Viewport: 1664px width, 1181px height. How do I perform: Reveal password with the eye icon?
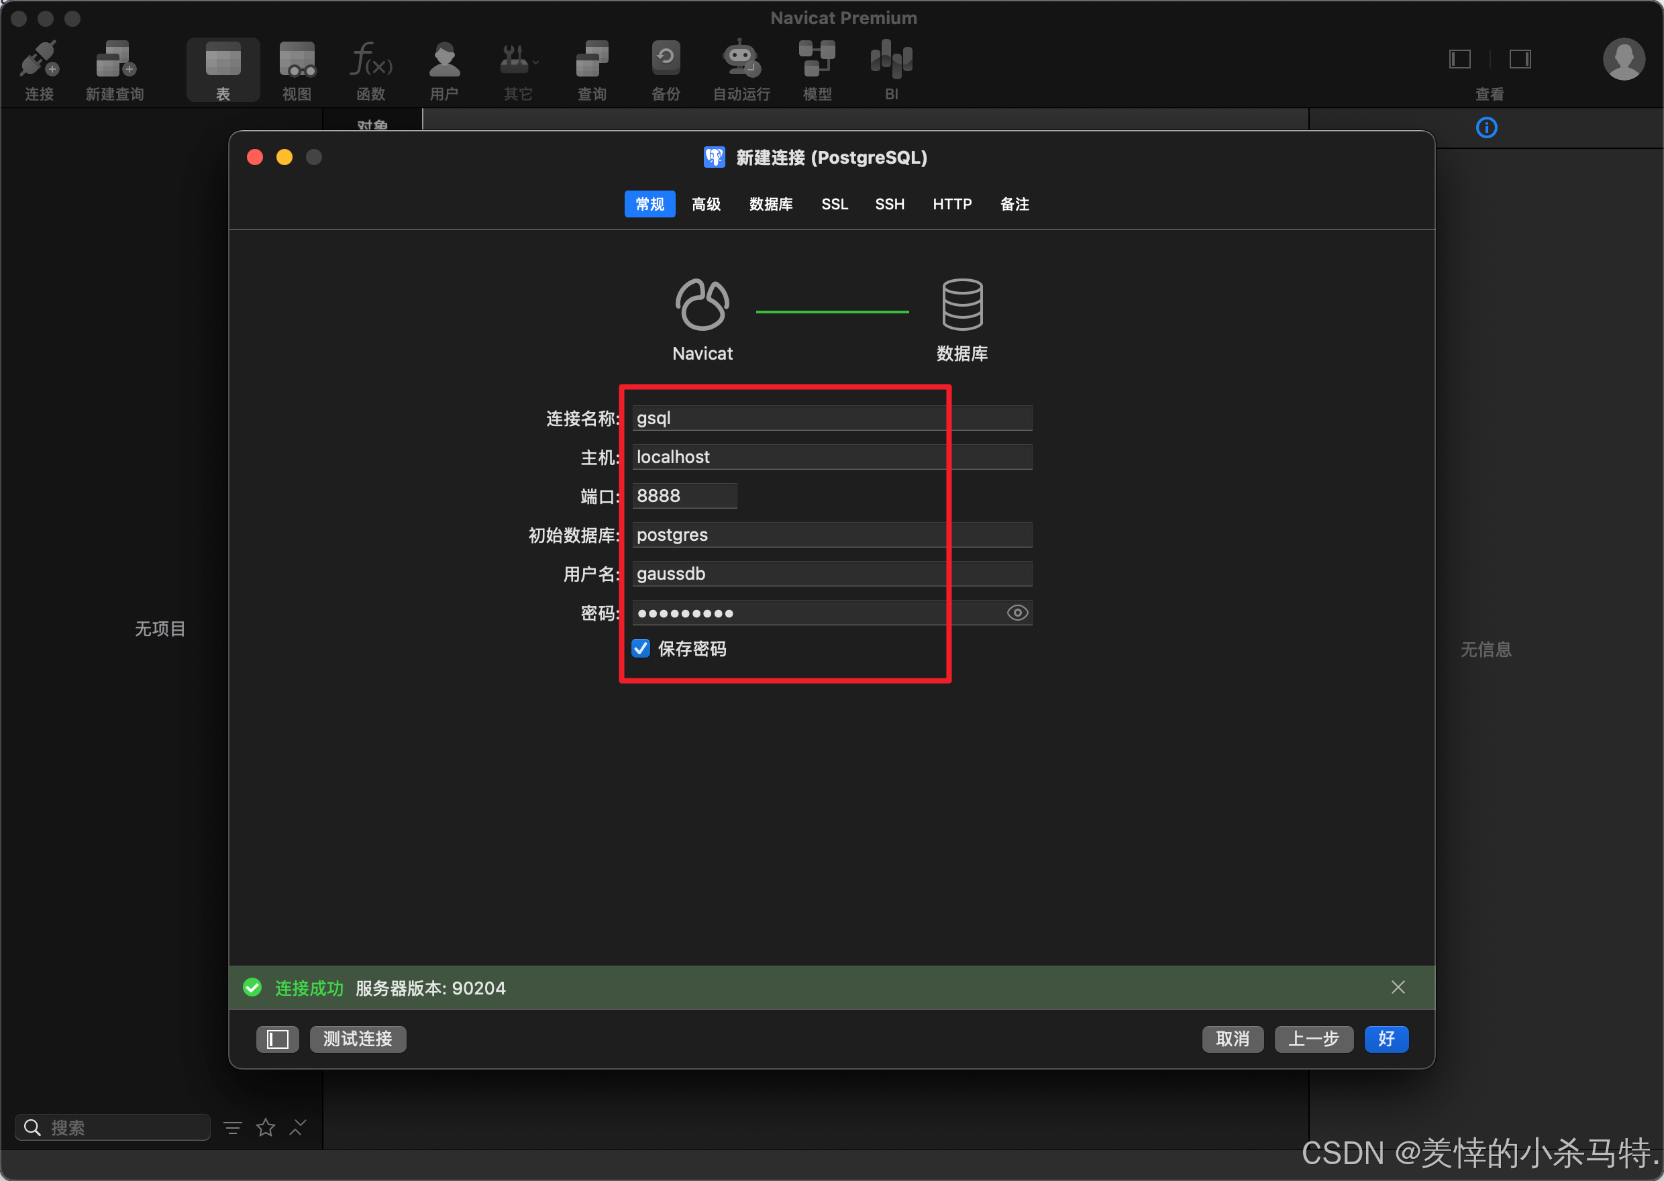pos(1017,613)
